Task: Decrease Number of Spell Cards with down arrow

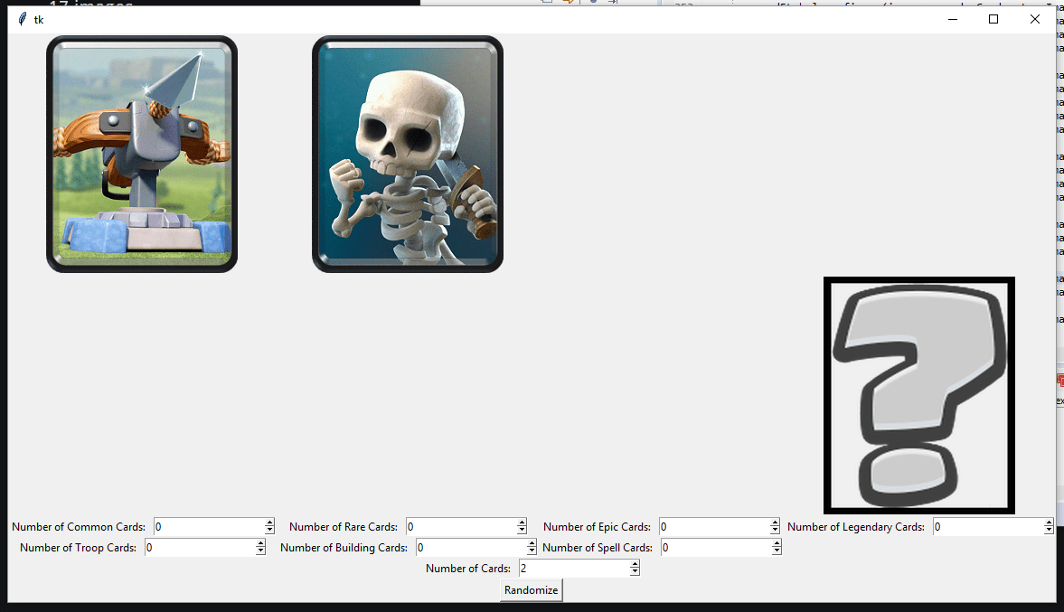Action: tap(777, 551)
